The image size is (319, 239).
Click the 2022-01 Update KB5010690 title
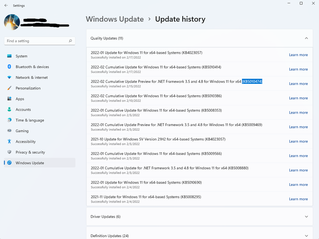tap(146, 182)
